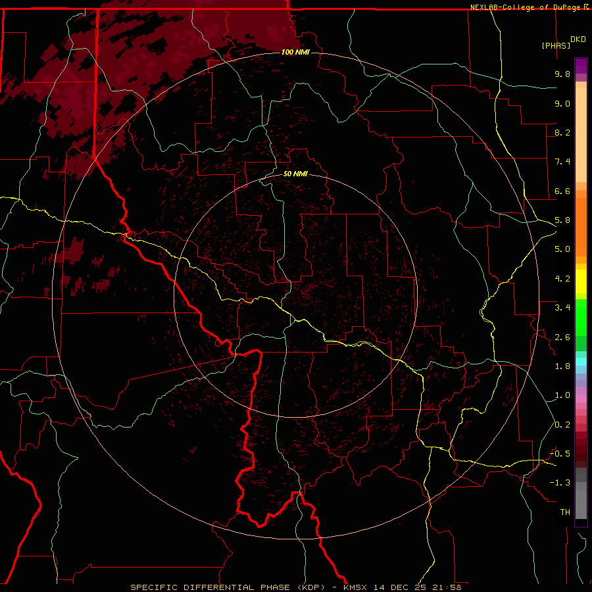This screenshot has width=592, height=592.
Task: Click the 1.8 scale value
Action: coord(562,366)
